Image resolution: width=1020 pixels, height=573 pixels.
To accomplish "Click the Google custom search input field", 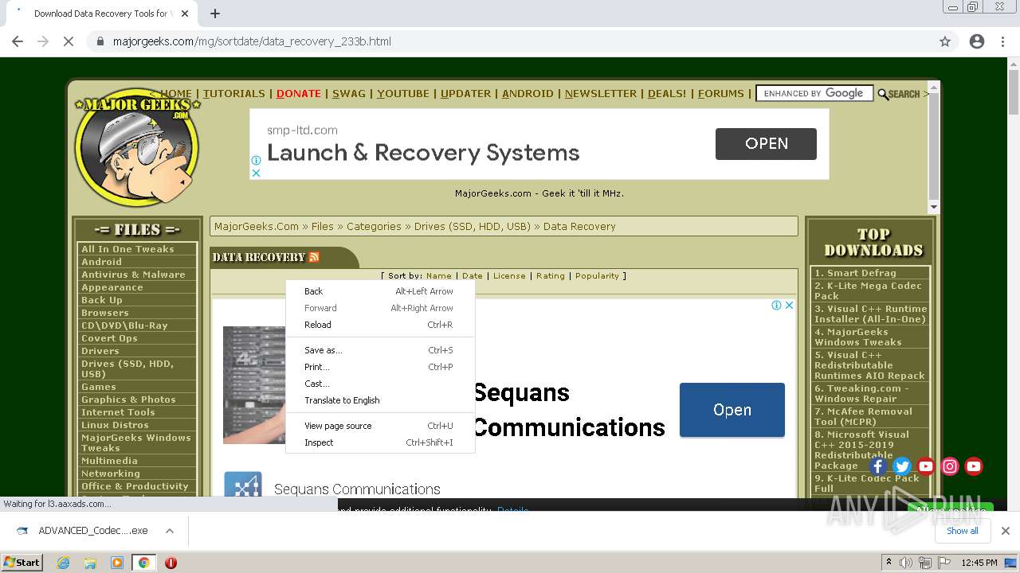I will tap(814, 93).
